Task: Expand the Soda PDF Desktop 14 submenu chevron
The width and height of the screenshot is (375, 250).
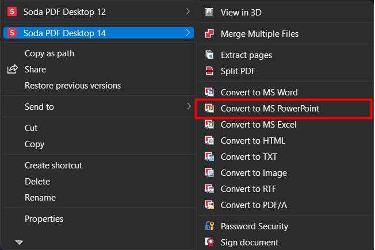Action: (188, 33)
